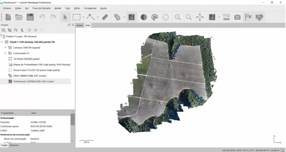Select the arrow navigation pointer tool

coord(65,17)
